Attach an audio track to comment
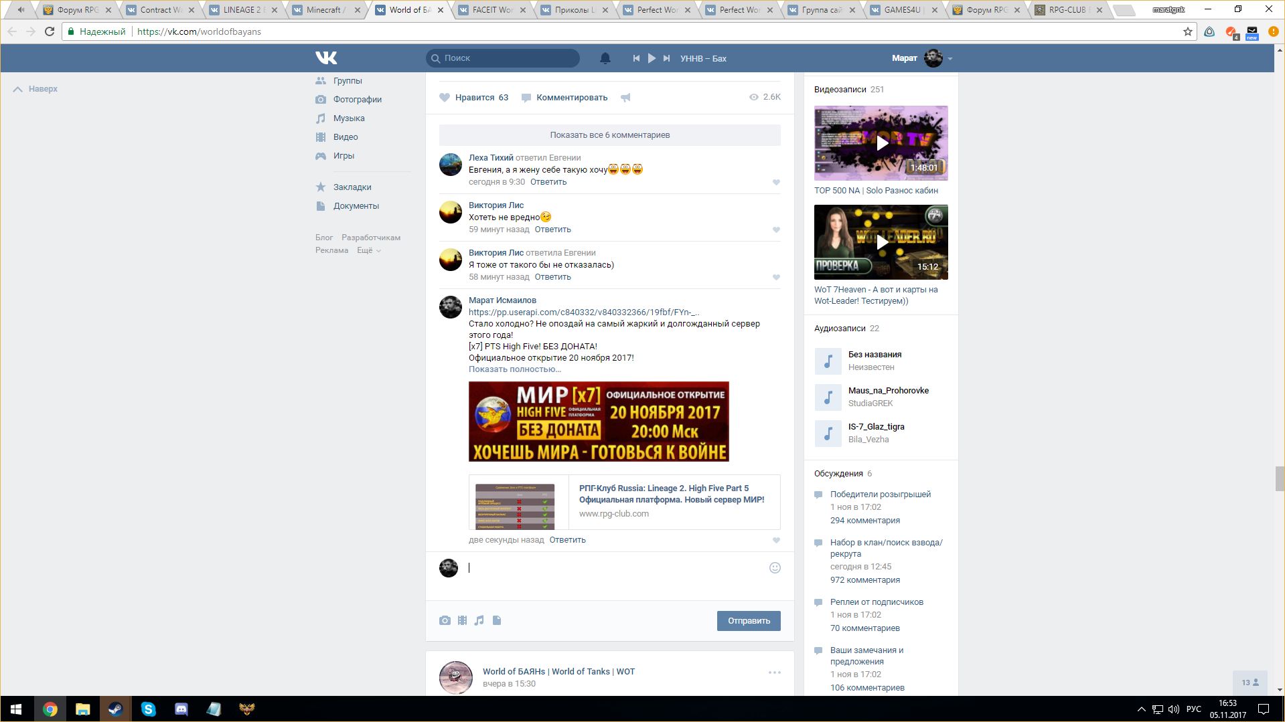1285x722 pixels. 479,620
